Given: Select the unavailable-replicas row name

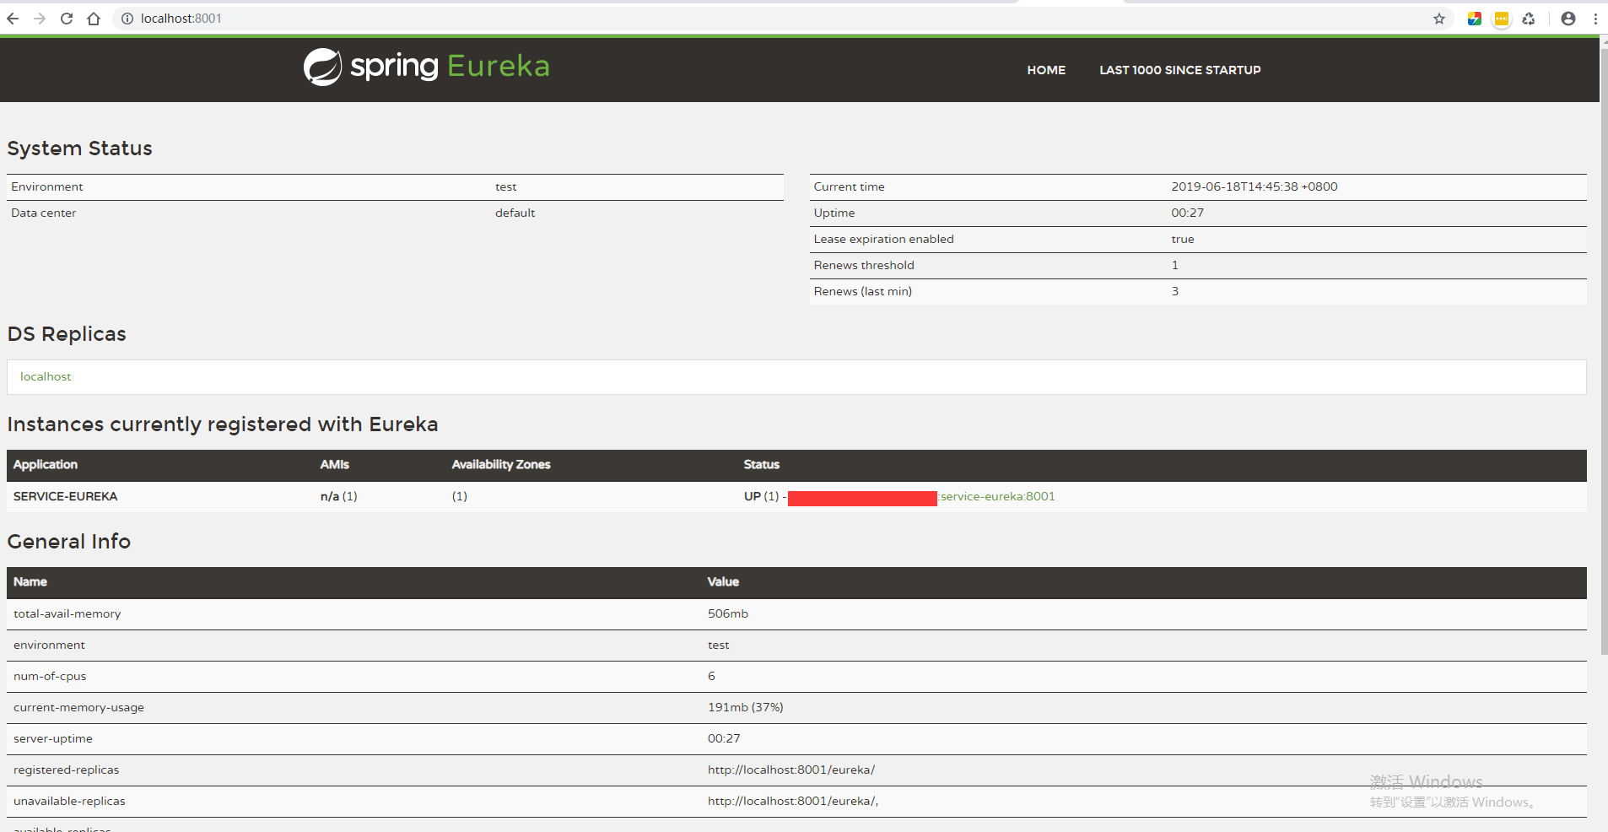Looking at the screenshot, I should [x=69, y=801].
